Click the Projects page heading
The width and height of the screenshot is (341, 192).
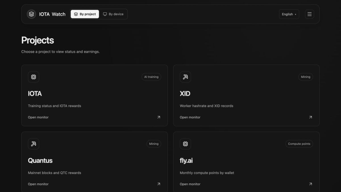38,40
